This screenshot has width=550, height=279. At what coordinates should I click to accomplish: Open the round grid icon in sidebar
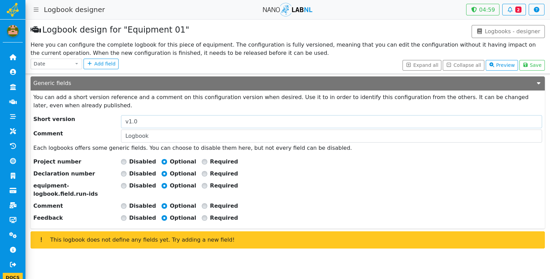tap(13, 161)
